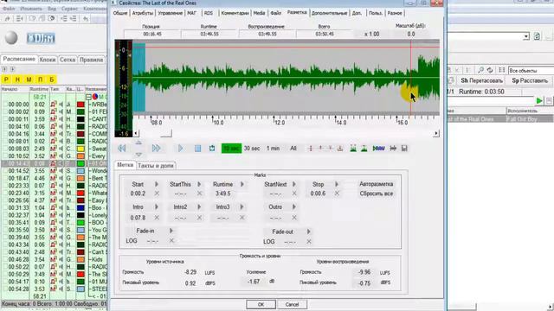Screen dimensions: 554x311
Task: Click the first dashed marker icon
Action: click(311, 149)
